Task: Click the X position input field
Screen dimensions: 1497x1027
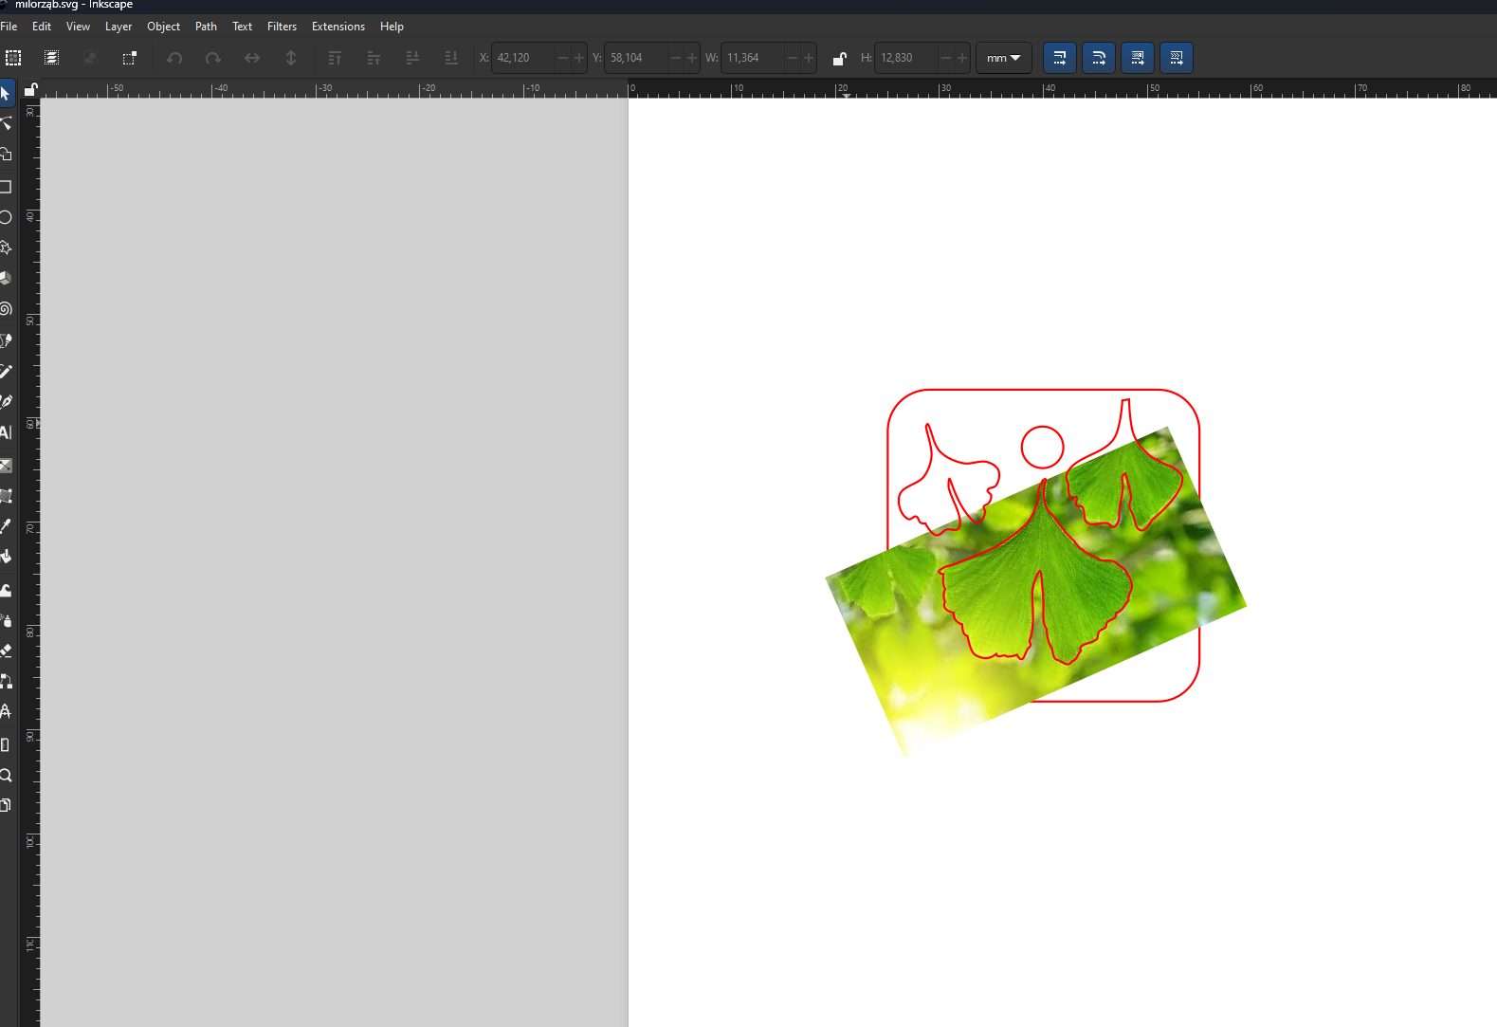Action: click(x=523, y=58)
